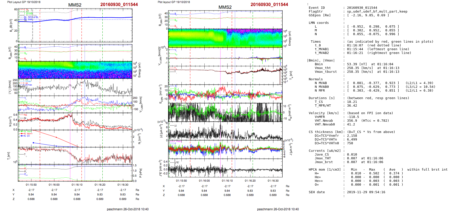
Task: Select the Plot Layout GP header at top-left
Action: 24,2
